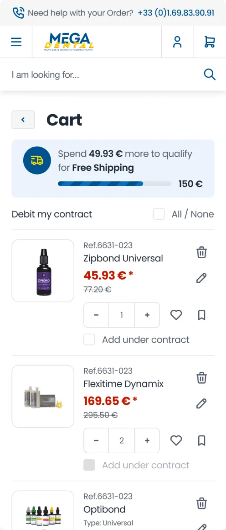This screenshot has height=530, width=226.
Task: Delete Zipbond Universal with trash icon
Action: (x=201, y=253)
